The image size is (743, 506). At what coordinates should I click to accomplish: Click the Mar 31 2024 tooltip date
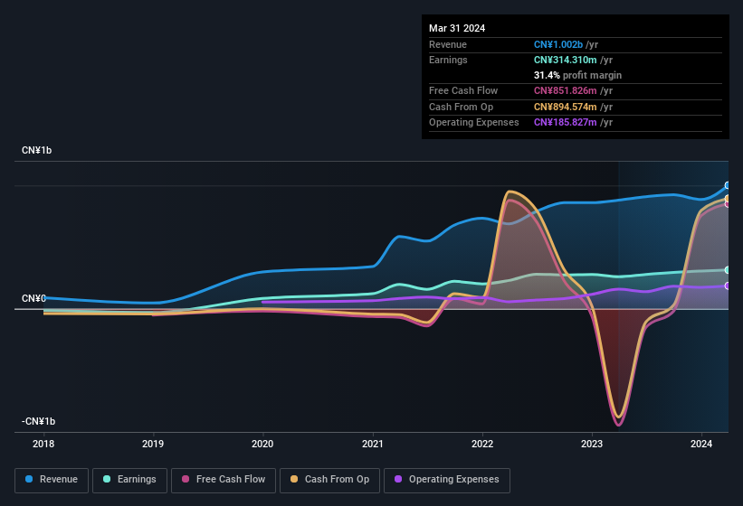[457, 28]
